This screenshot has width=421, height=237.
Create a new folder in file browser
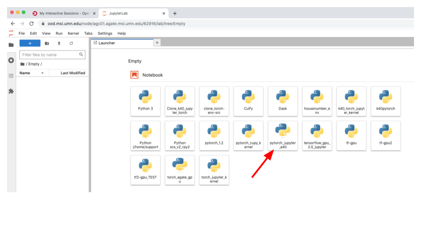pos(47,43)
